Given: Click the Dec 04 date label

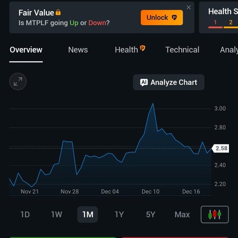Looking at the screenshot, I should pyautogui.click(x=110, y=192).
